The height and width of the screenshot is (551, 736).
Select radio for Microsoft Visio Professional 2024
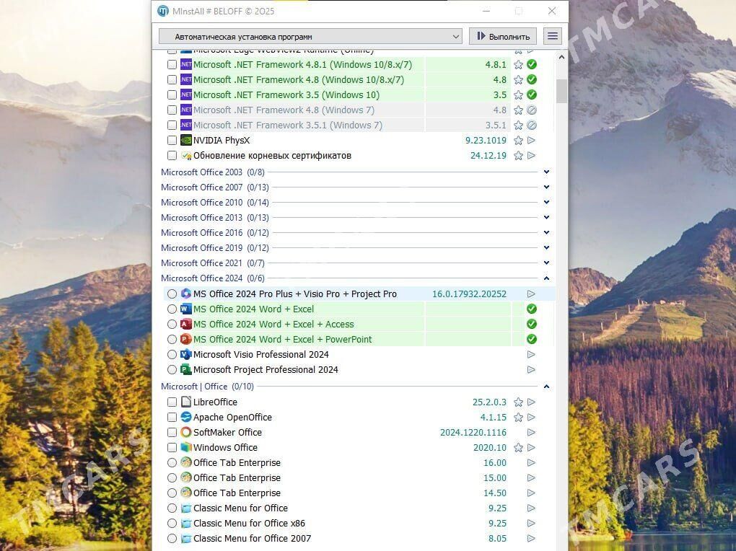tap(172, 354)
